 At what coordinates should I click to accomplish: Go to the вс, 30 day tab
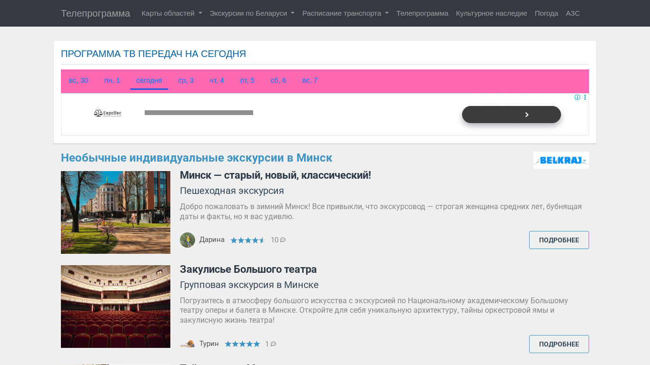click(79, 80)
